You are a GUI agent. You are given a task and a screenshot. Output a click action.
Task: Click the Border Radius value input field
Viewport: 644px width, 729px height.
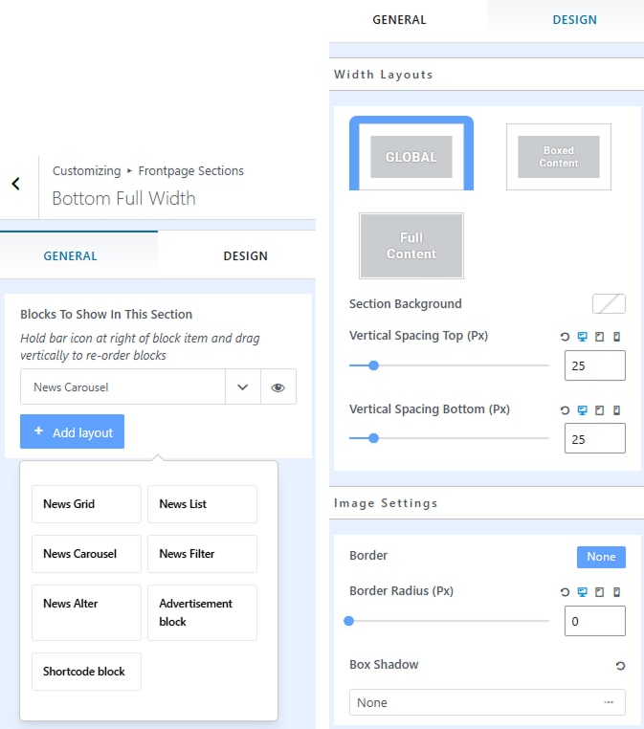click(x=594, y=621)
